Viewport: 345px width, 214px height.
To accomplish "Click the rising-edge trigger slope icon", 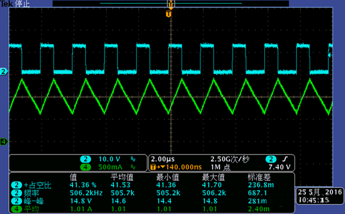I will 285,159.
